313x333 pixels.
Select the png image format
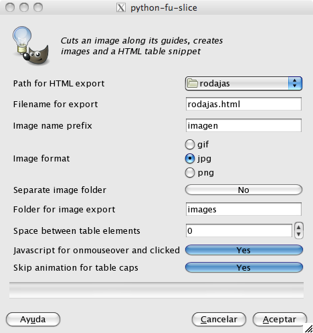(190, 173)
